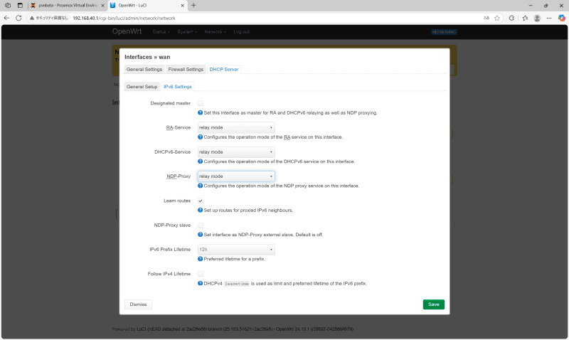The image size is (569, 340).
Task: Go back using browser back arrow
Action: coord(6,18)
